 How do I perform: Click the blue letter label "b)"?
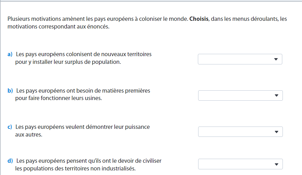10,91
